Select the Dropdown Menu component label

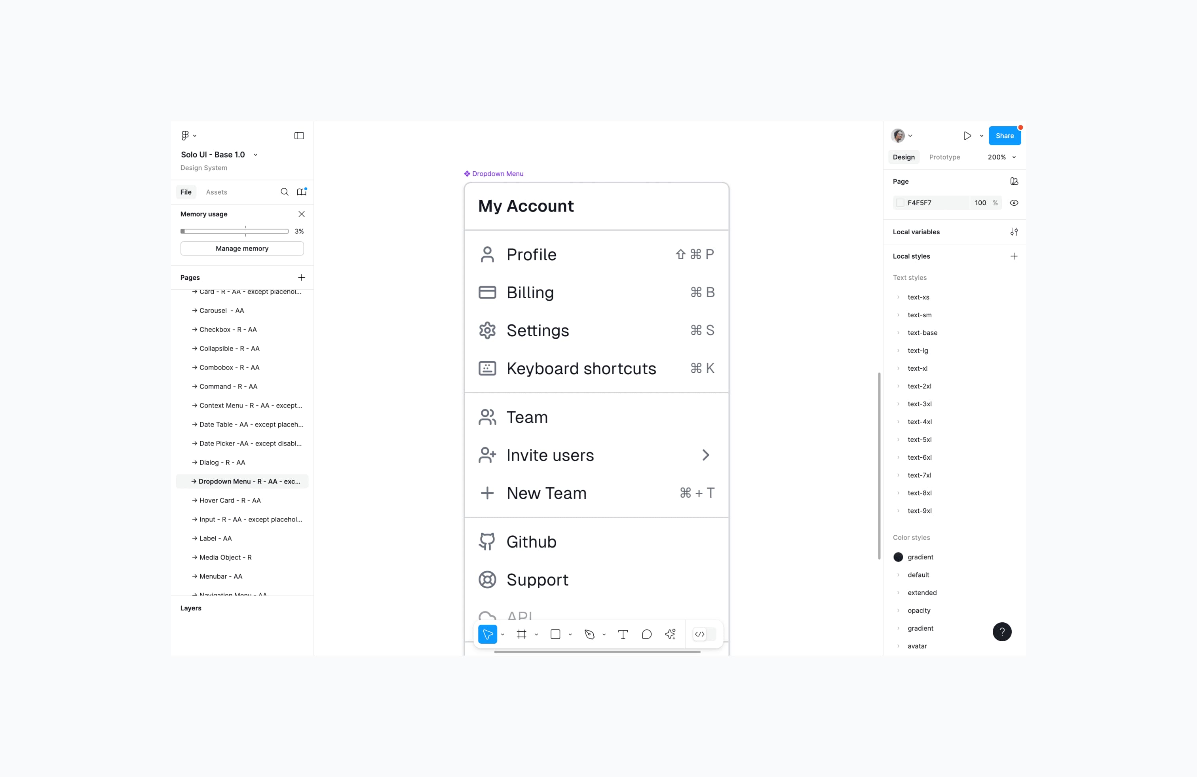(493, 174)
